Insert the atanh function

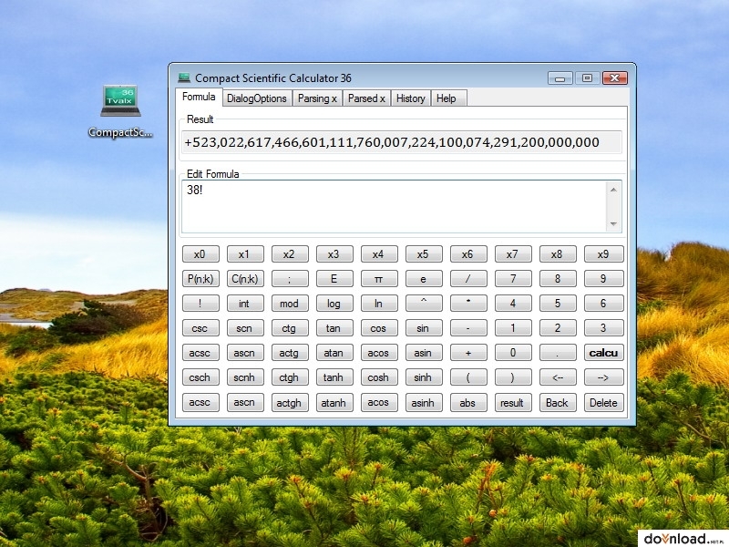(x=334, y=403)
